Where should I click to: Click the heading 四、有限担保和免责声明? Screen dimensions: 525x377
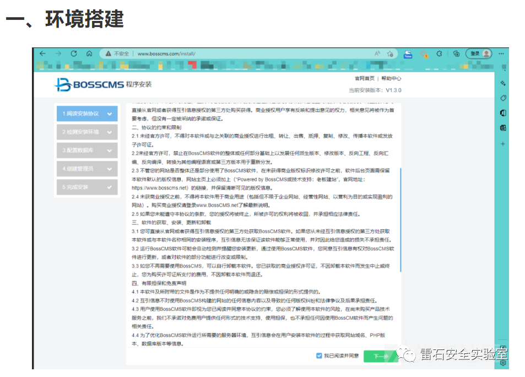[159, 283]
